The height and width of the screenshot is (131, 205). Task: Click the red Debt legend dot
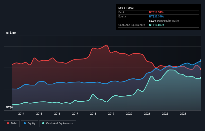click(x=8, y=123)
